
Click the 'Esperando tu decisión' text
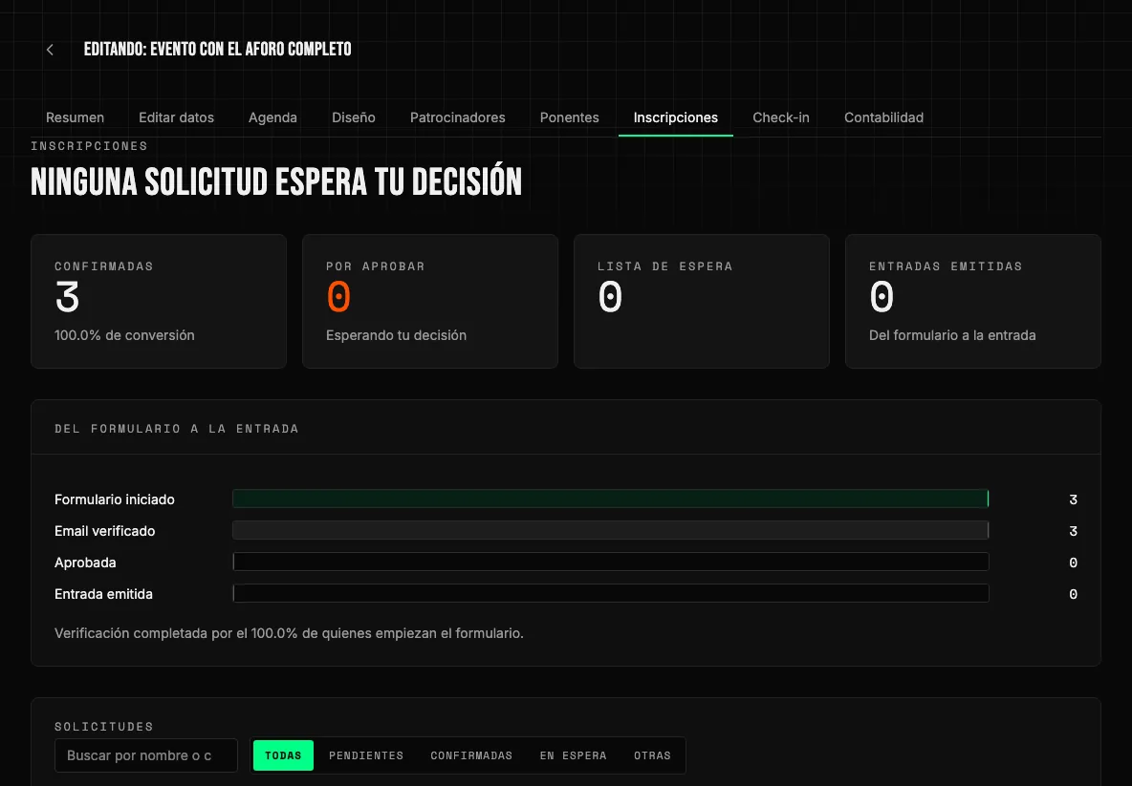397,335
